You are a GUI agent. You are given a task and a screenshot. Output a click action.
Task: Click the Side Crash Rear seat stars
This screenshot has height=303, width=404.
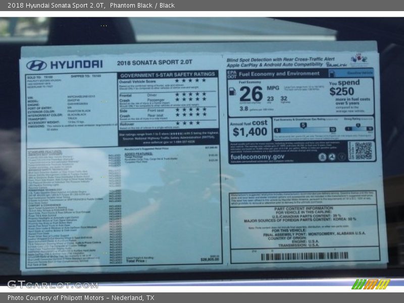pos(191,115)
